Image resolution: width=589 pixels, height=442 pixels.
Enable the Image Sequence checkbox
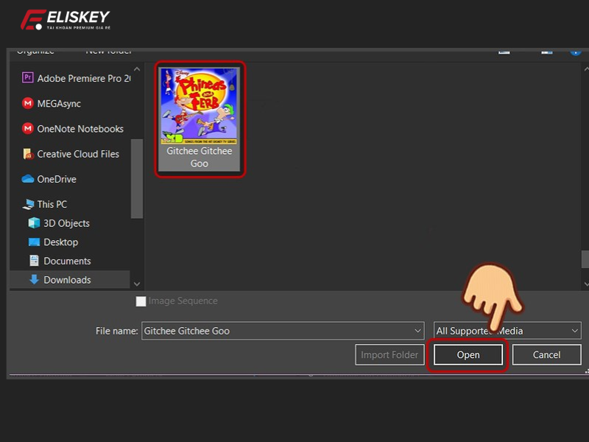[139, 301]
